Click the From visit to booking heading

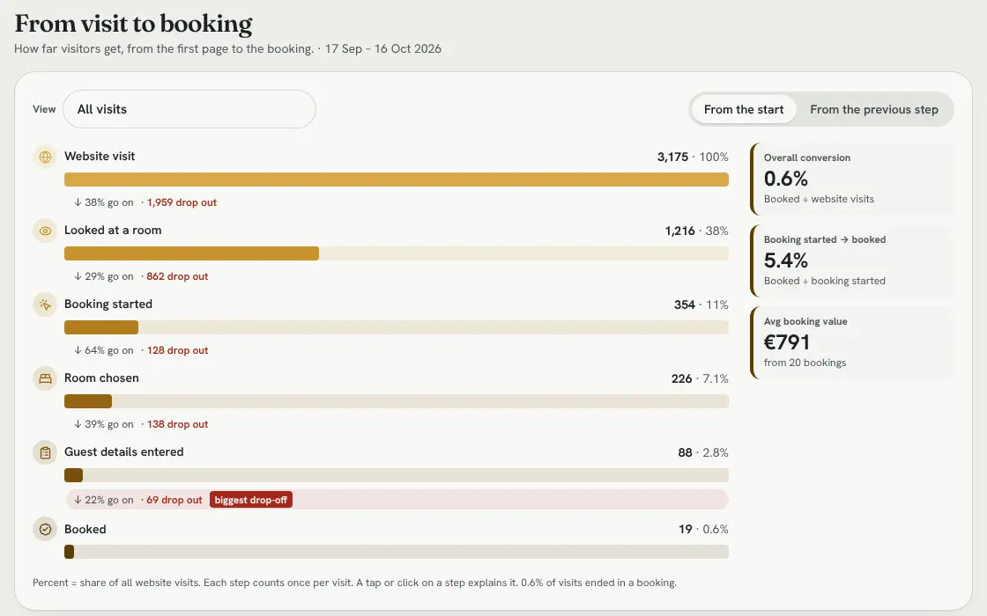133,23
